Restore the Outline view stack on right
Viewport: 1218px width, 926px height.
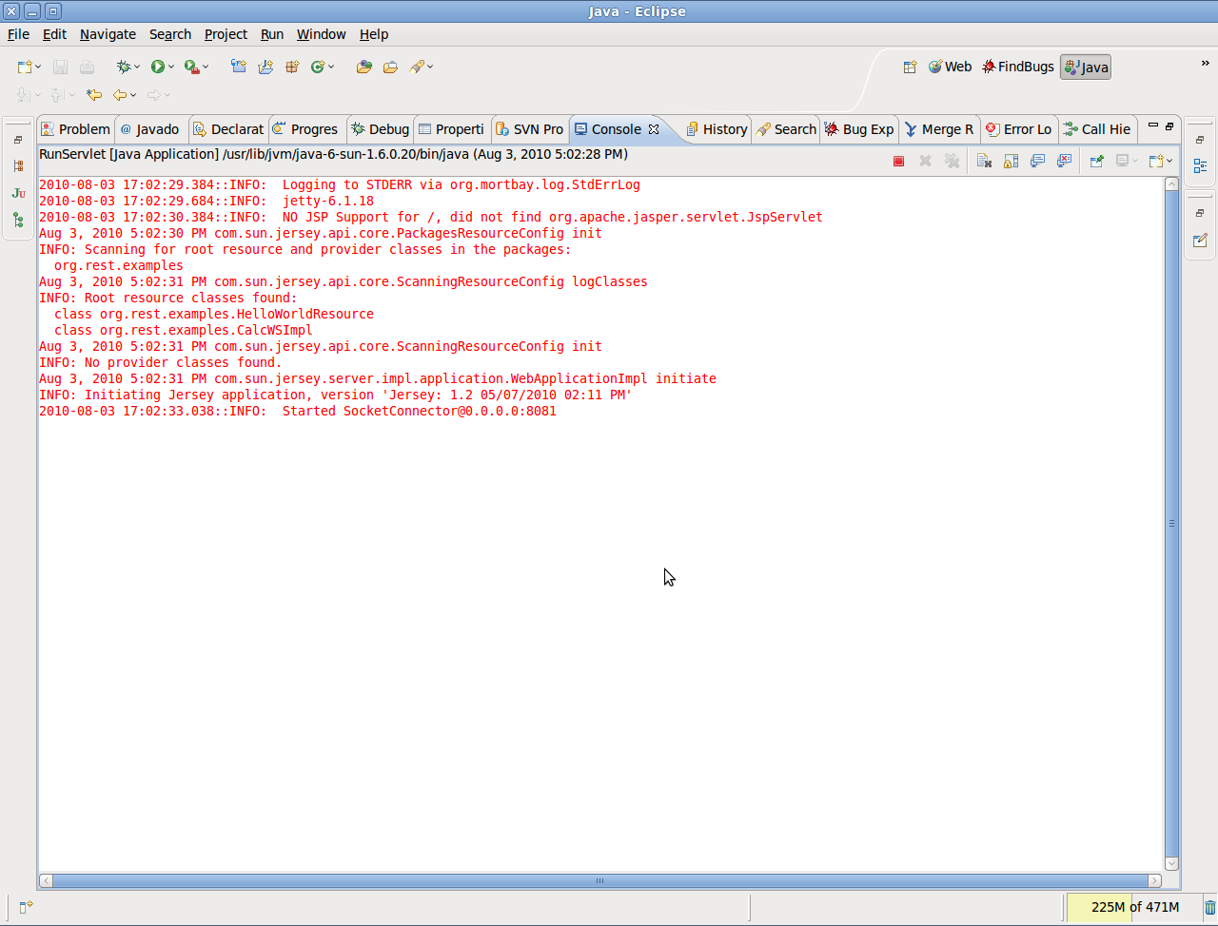[1200, 140]
